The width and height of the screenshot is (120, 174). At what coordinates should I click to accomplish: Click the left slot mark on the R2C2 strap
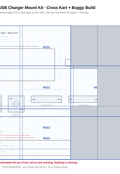[34, 99]
